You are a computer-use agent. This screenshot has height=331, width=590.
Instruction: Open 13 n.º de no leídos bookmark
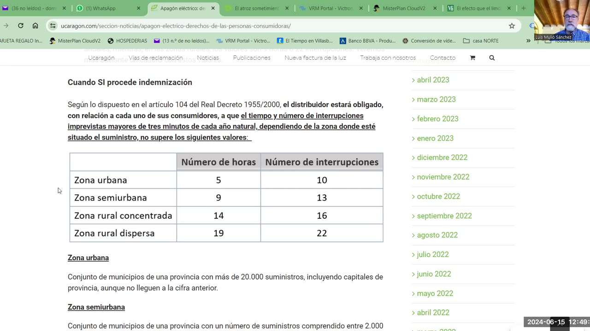183,40
